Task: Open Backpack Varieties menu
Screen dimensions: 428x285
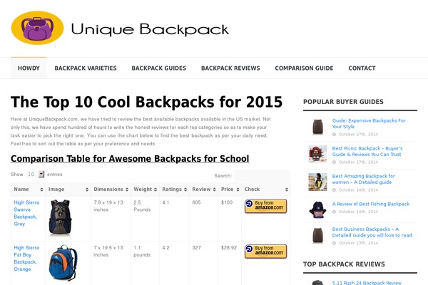Action: coord(86,68)
